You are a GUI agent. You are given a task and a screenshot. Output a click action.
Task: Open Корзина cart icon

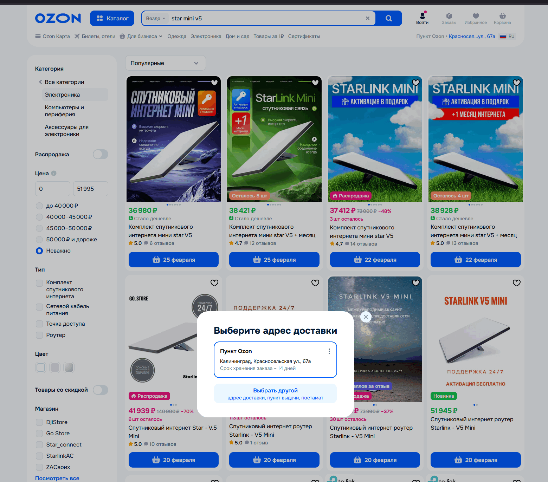point(502,18)
